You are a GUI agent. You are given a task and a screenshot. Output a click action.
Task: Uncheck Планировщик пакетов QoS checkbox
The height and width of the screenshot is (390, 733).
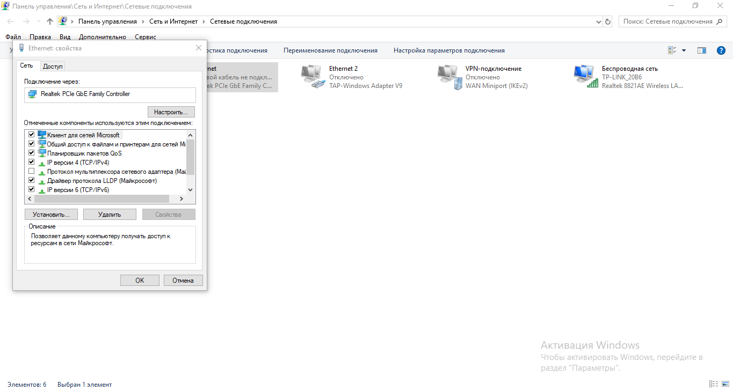pos(31,153)
